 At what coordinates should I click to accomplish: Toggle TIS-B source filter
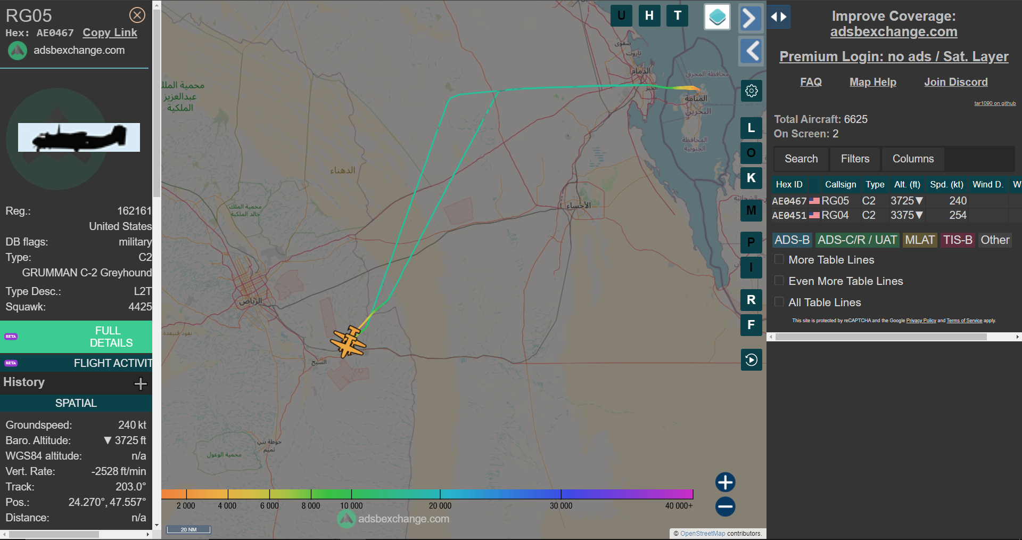[x=958, y=240]
